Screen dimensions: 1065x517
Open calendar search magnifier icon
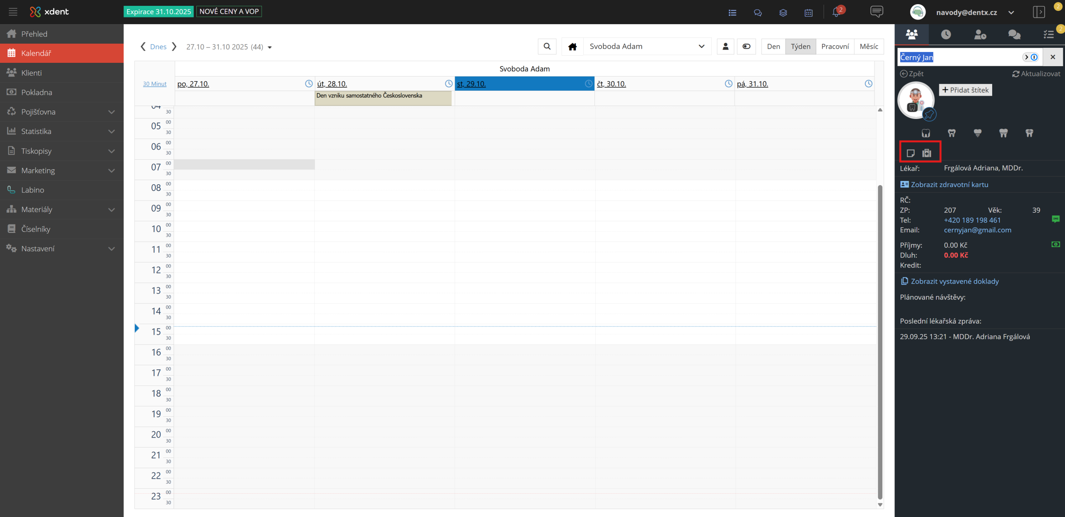click(547, 47)
